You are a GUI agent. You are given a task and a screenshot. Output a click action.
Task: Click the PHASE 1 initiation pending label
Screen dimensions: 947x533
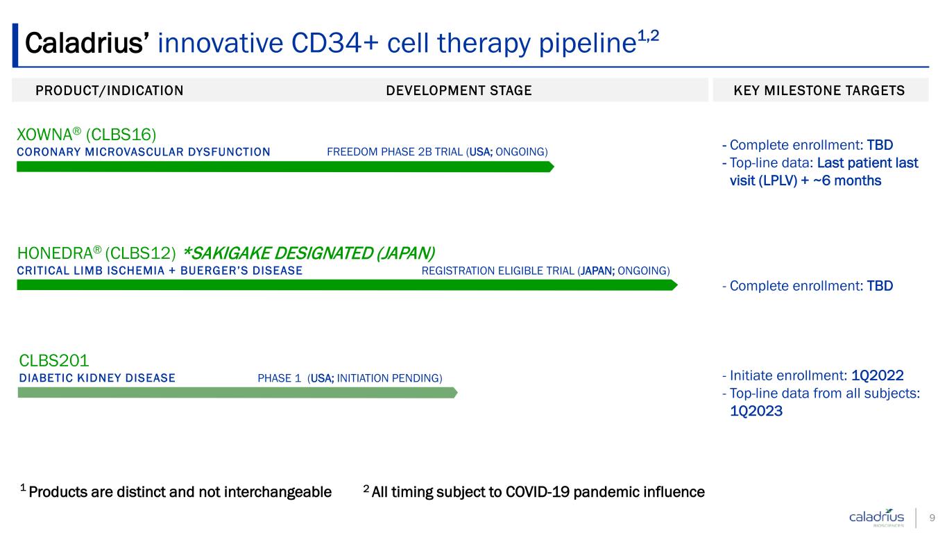click(x=350, y=378)
